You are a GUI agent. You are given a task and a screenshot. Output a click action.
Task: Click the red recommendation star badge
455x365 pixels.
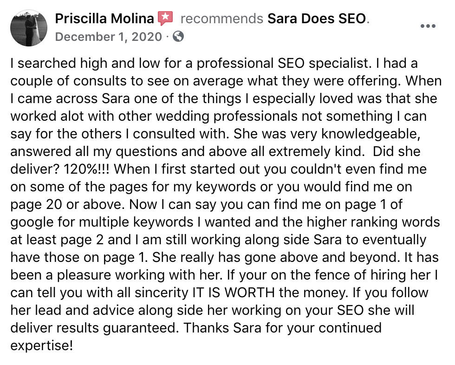[x=165, y=18]
